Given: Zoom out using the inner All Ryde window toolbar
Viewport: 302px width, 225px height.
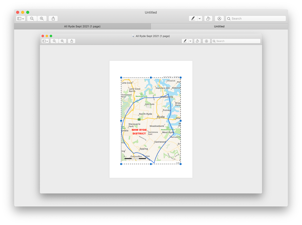Looking at the screenshot, I should (x=54, y=41).
